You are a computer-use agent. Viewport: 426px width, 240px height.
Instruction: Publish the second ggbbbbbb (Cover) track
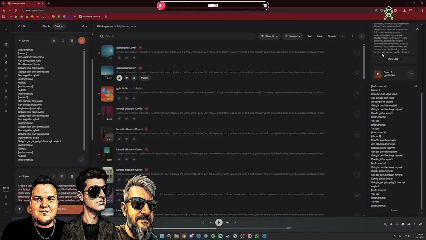point(145,78)
